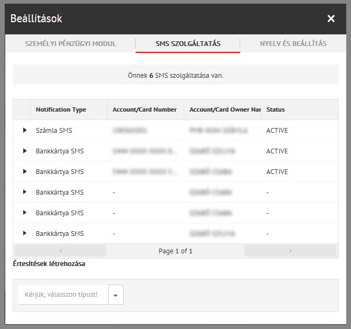Screen dimensions: 351x329
Task: Expand the second Bankkártya SMS row
Action: pyautogui.click(x=24, y=171)
